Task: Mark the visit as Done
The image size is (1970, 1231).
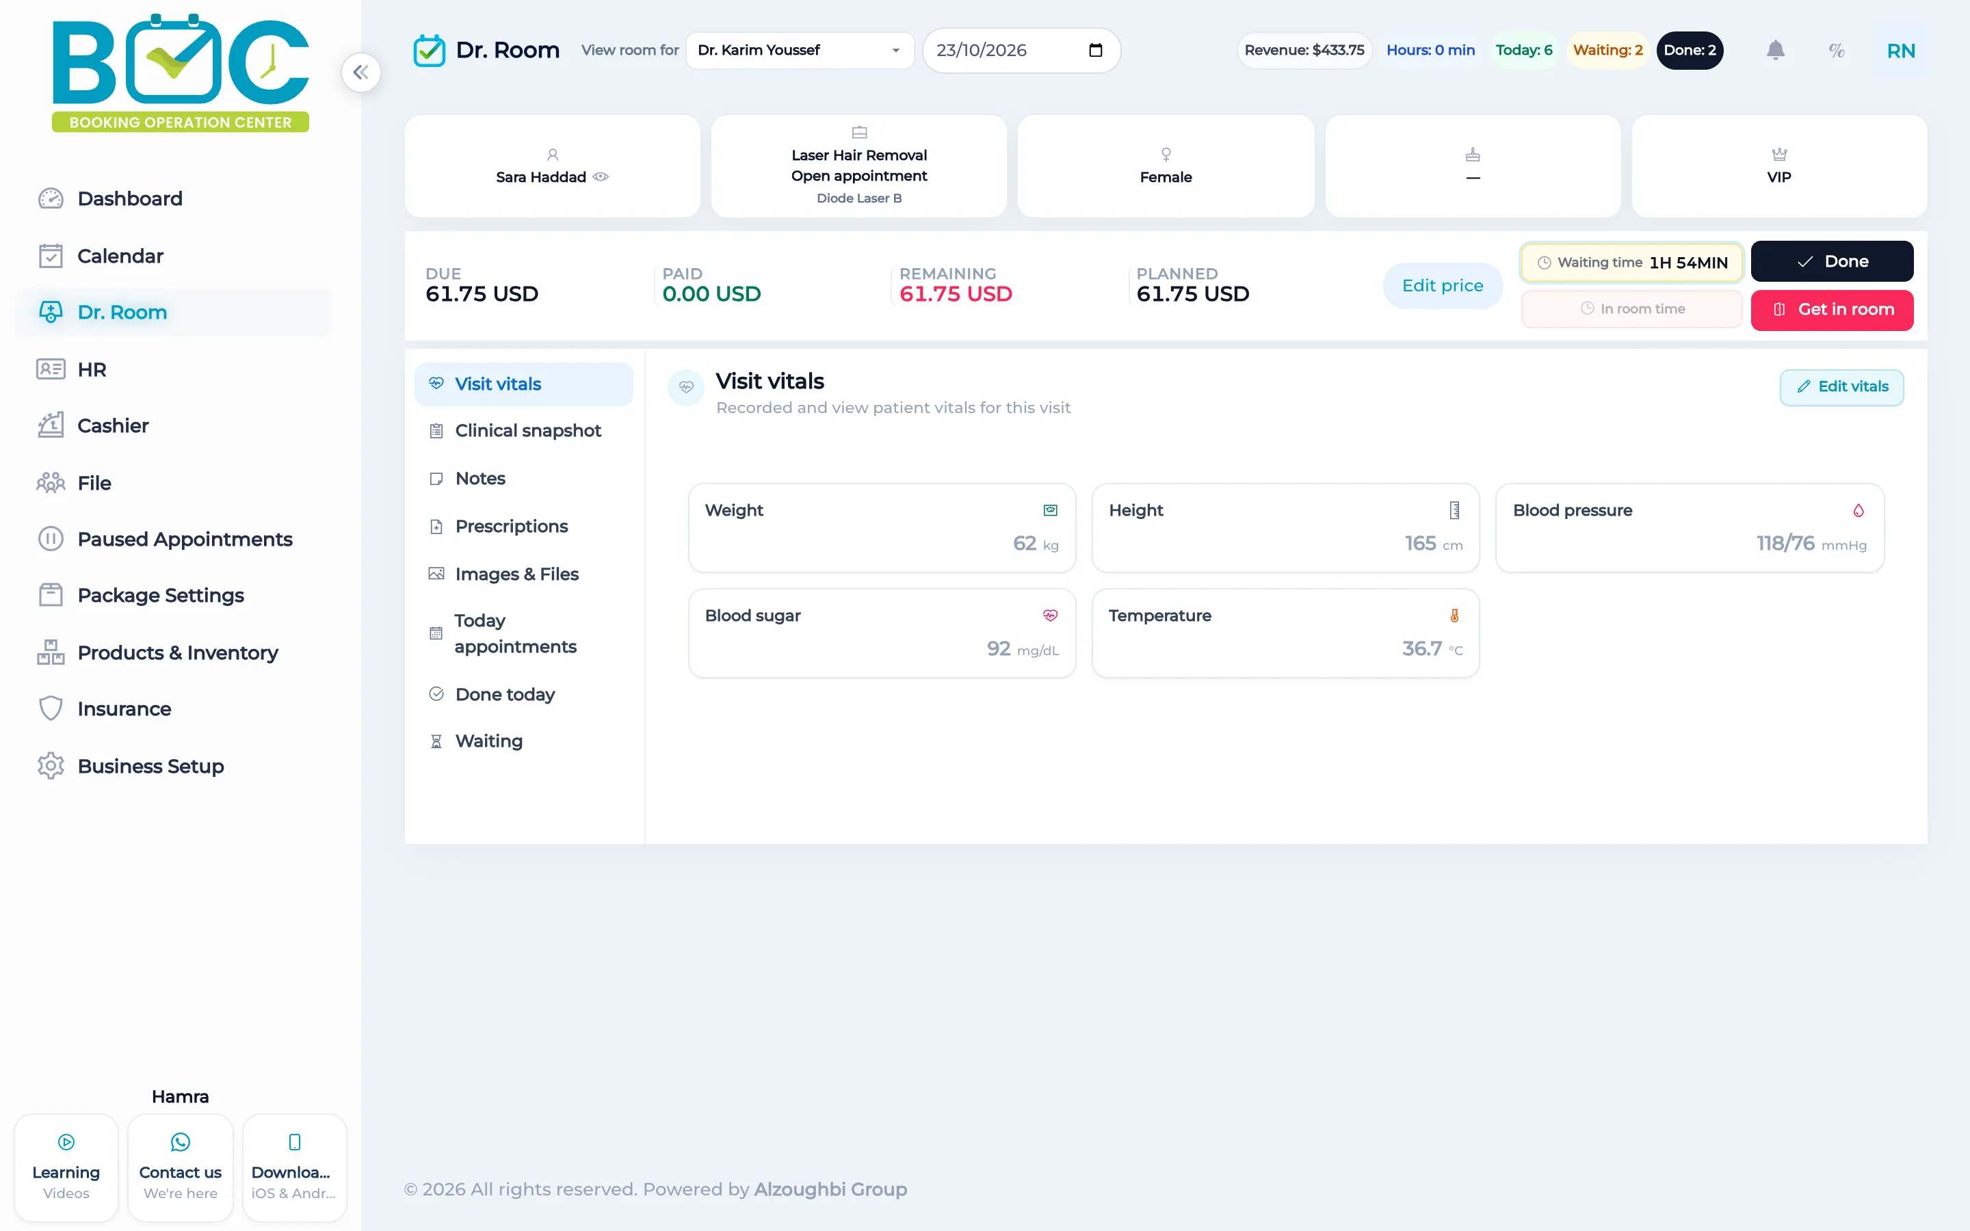Action: [x=1832, y=261]
